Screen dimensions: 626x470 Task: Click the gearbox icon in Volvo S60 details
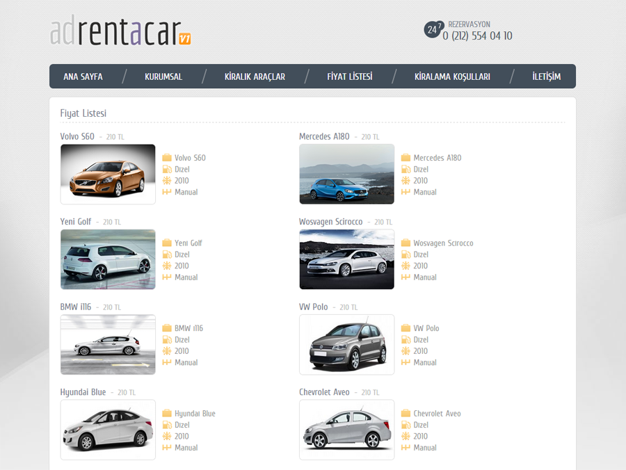(x=167, y=192)
